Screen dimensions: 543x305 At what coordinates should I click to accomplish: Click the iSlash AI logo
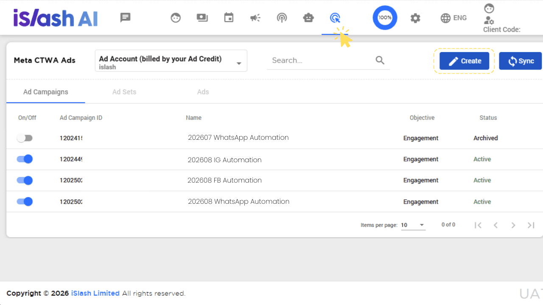[x=56, y=18]
